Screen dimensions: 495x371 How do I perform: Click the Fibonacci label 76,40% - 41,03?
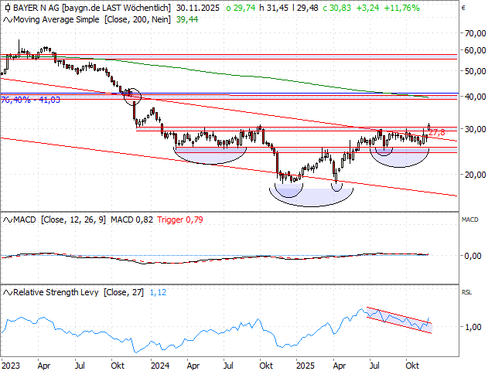point(30,100)
